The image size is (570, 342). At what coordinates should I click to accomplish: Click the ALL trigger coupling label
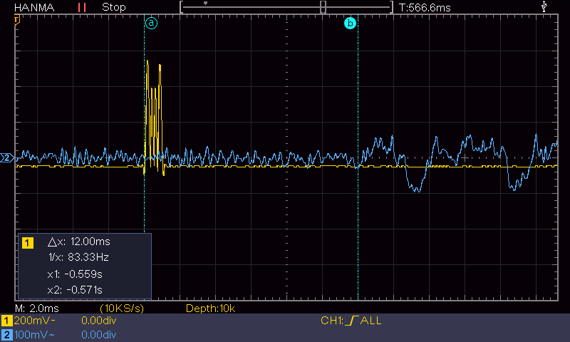point(370,321)
